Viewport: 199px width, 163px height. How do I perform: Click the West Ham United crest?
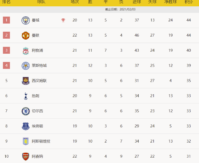26,81
